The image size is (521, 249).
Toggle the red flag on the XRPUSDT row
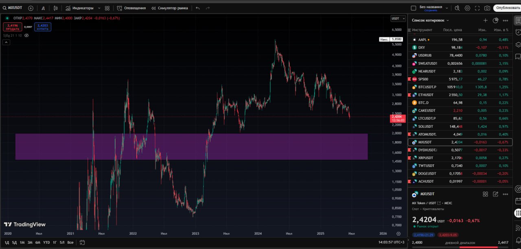(x=409, y=158)
